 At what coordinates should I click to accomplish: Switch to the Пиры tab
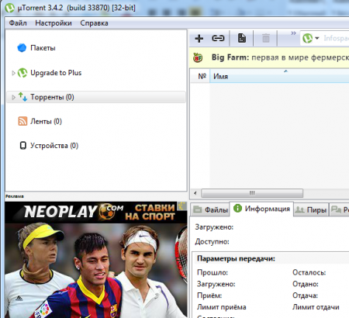pyautogui.click(x=311, y=209)
